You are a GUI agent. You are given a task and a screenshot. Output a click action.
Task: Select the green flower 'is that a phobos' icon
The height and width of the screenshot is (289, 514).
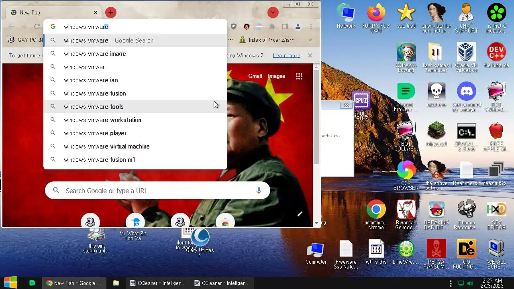tap(496, 18)
